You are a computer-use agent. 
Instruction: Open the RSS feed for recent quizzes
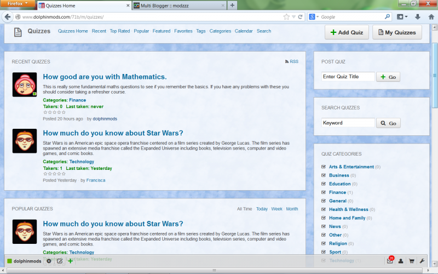(292, 61)
